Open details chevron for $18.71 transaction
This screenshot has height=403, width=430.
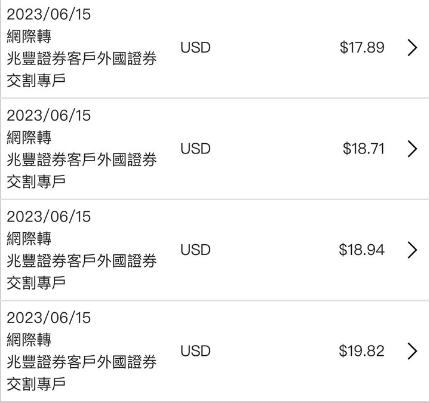(412, 149)
